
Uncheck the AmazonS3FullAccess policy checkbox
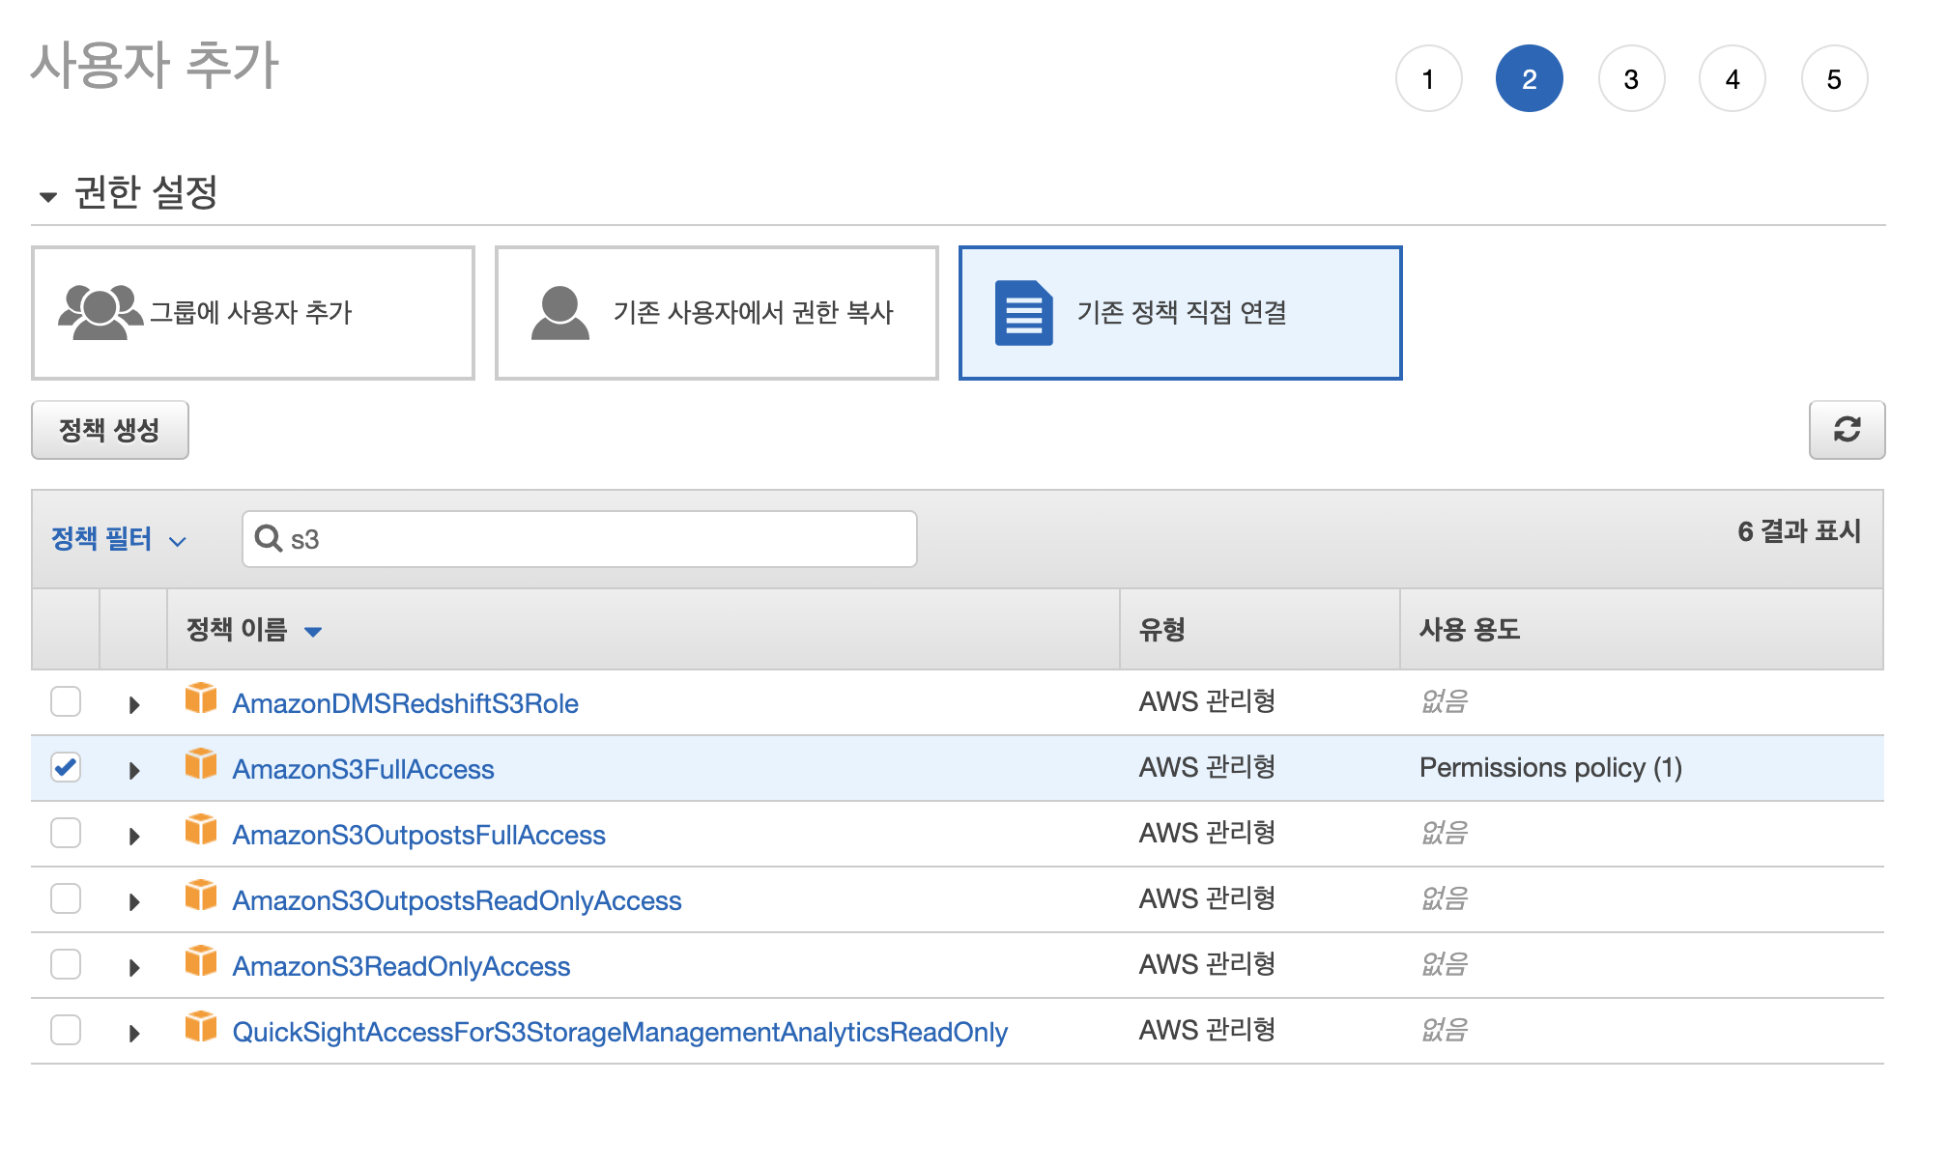(66, 768)
